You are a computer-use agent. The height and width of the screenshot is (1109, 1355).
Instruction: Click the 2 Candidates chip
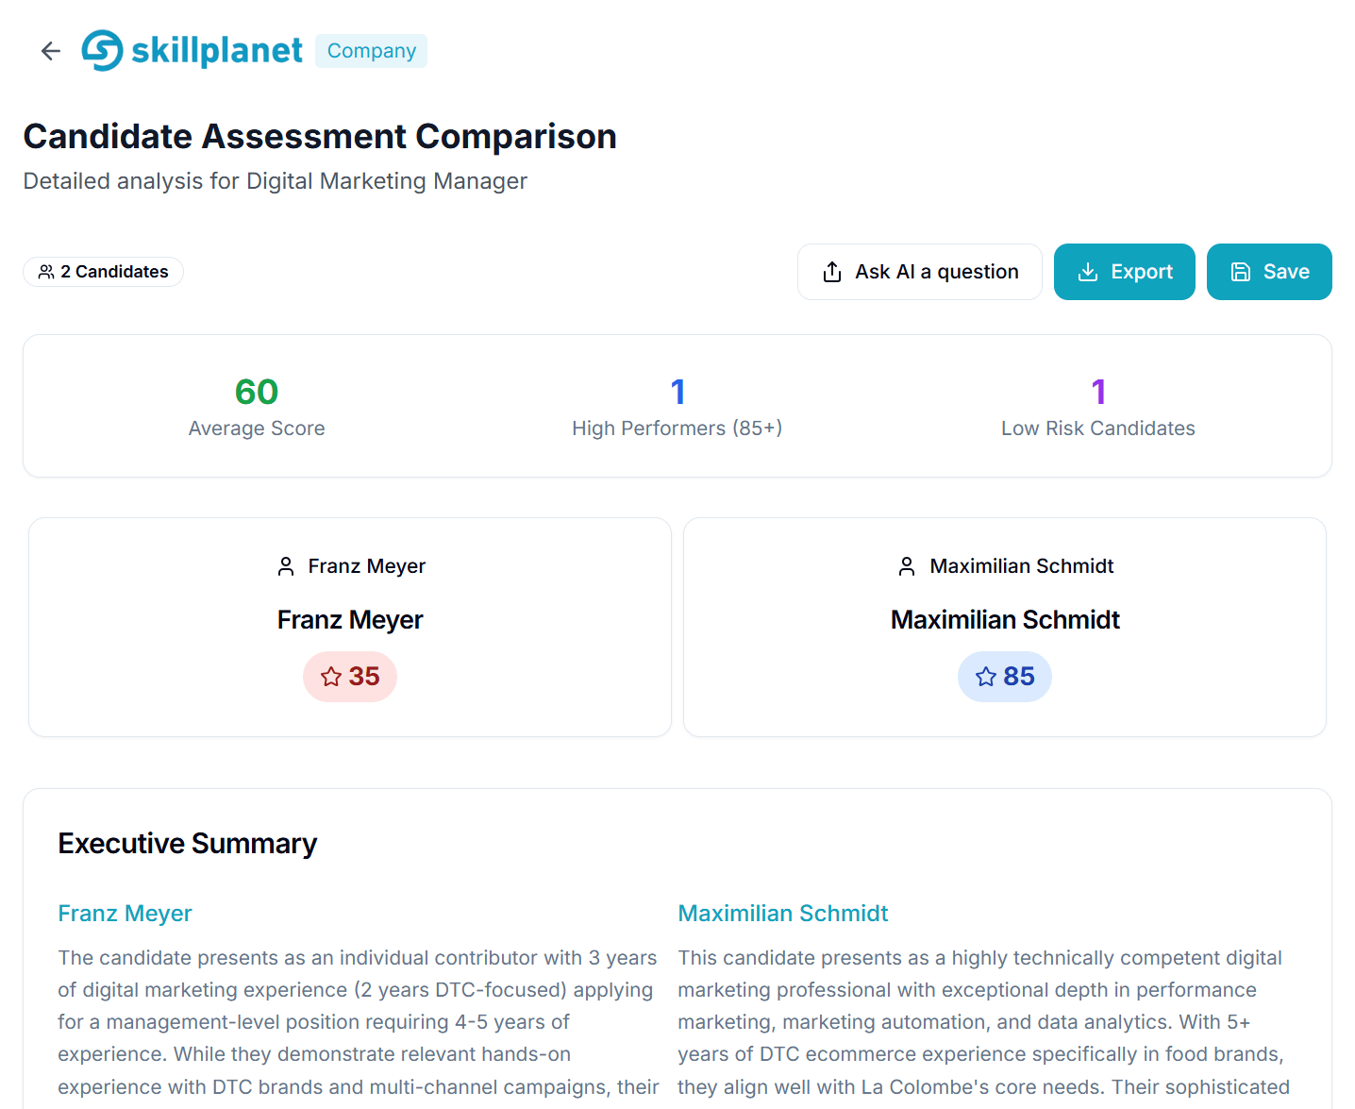pos(103,272)
